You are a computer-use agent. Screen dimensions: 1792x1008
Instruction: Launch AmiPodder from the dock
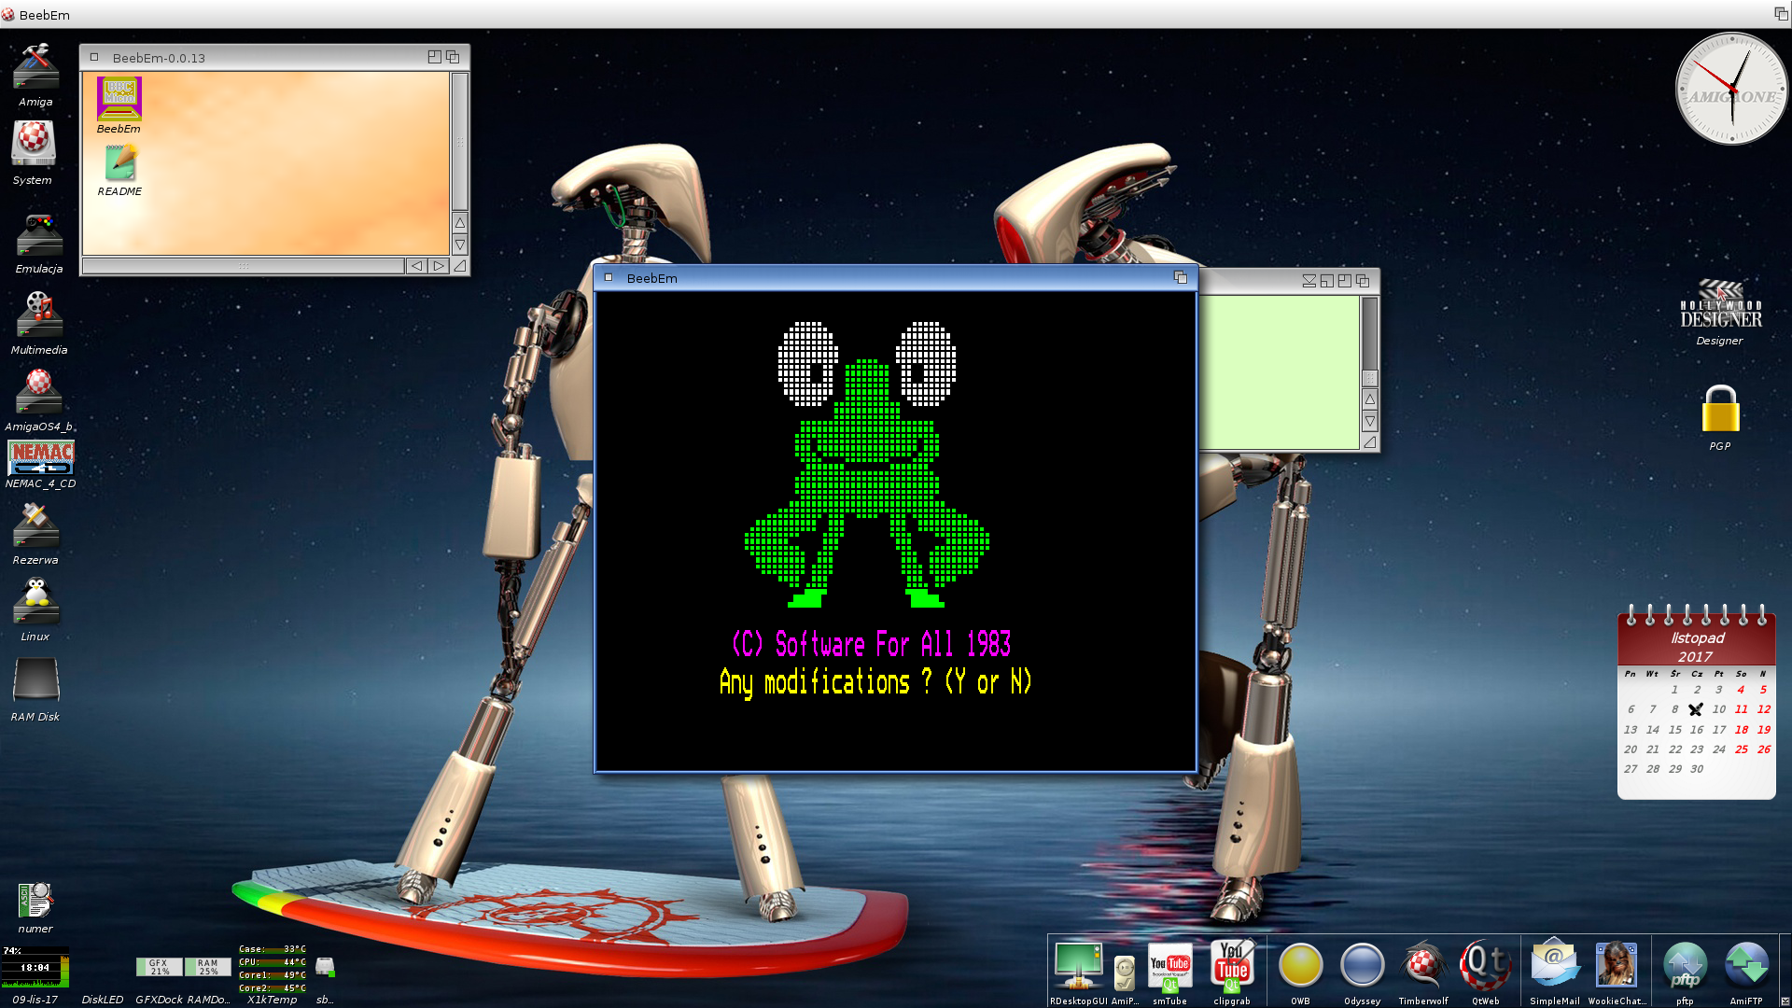(x=1125, y=973)
